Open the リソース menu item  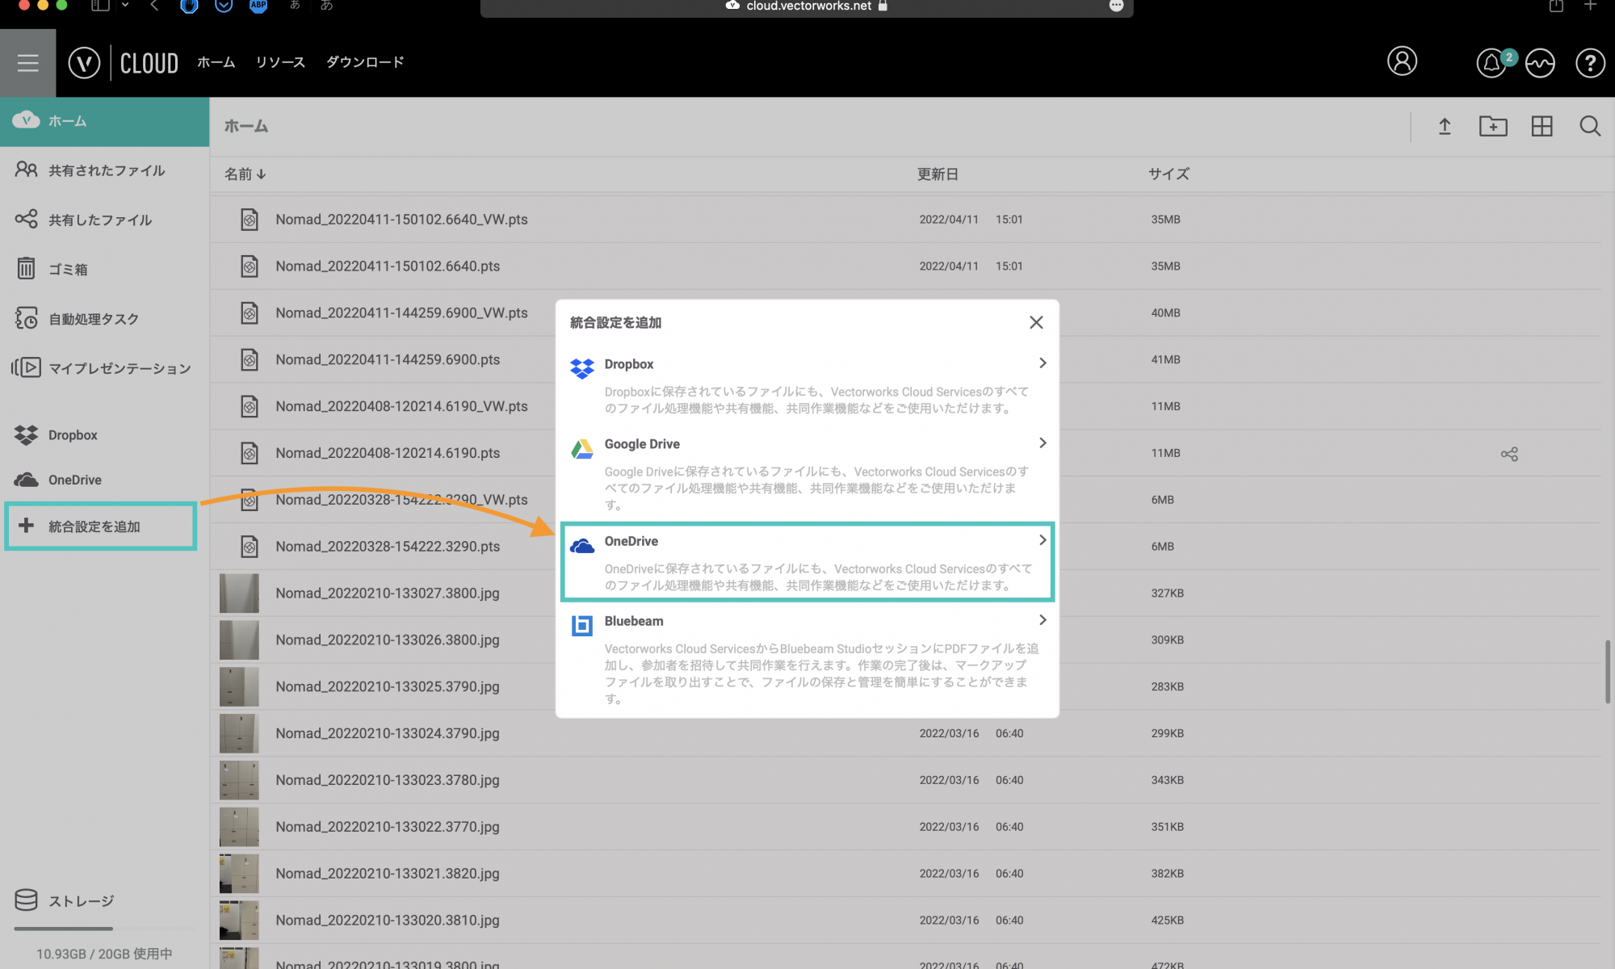(280, 62)
